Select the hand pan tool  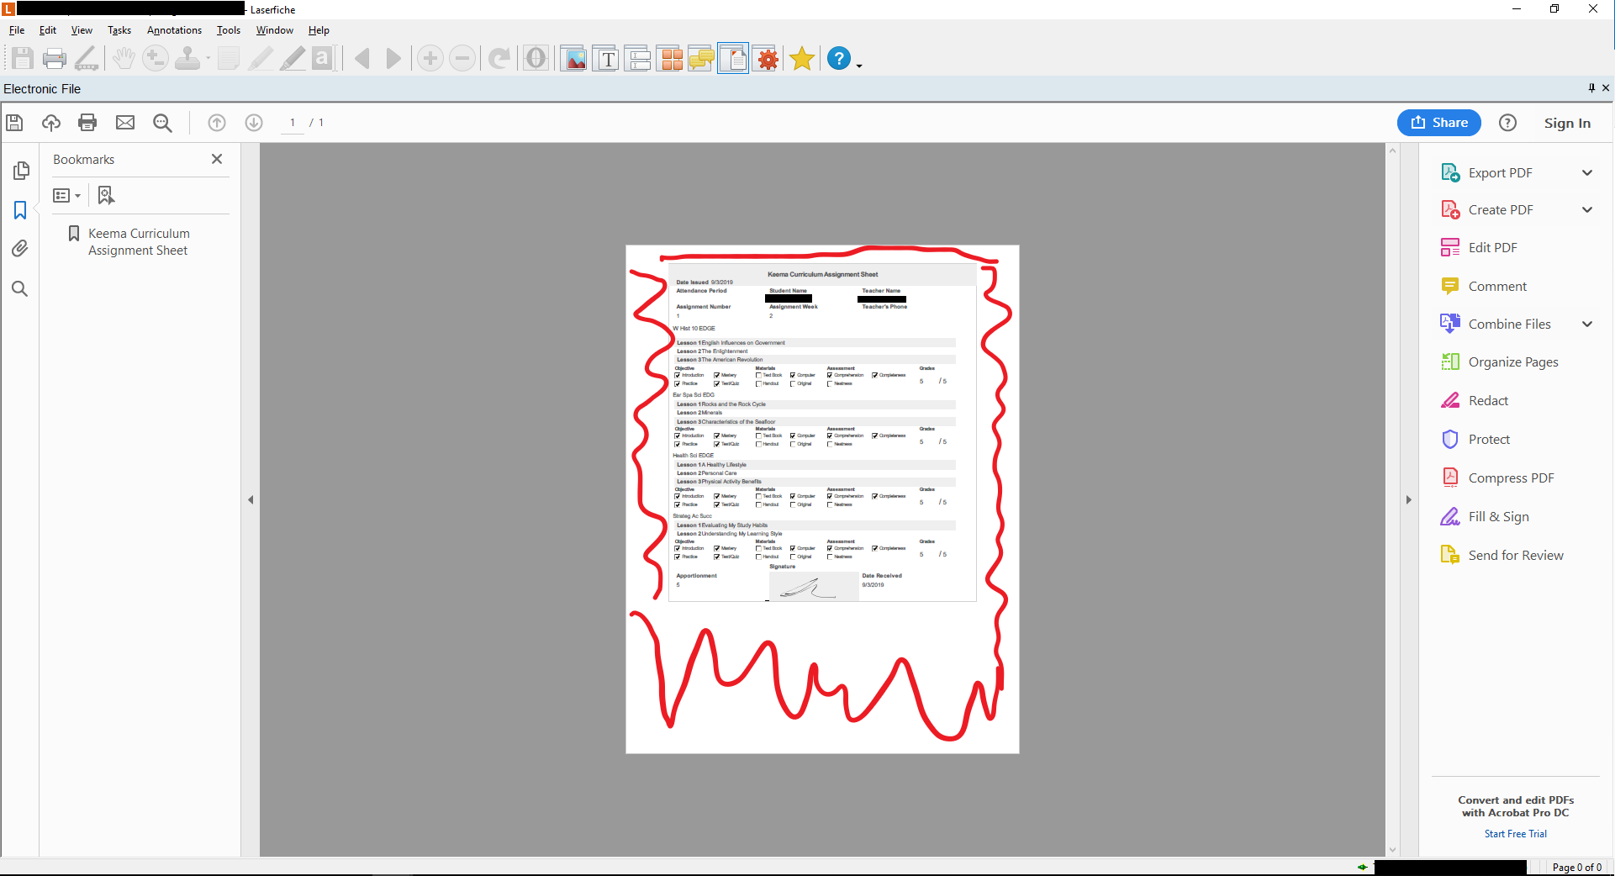(x=124, y=59)
